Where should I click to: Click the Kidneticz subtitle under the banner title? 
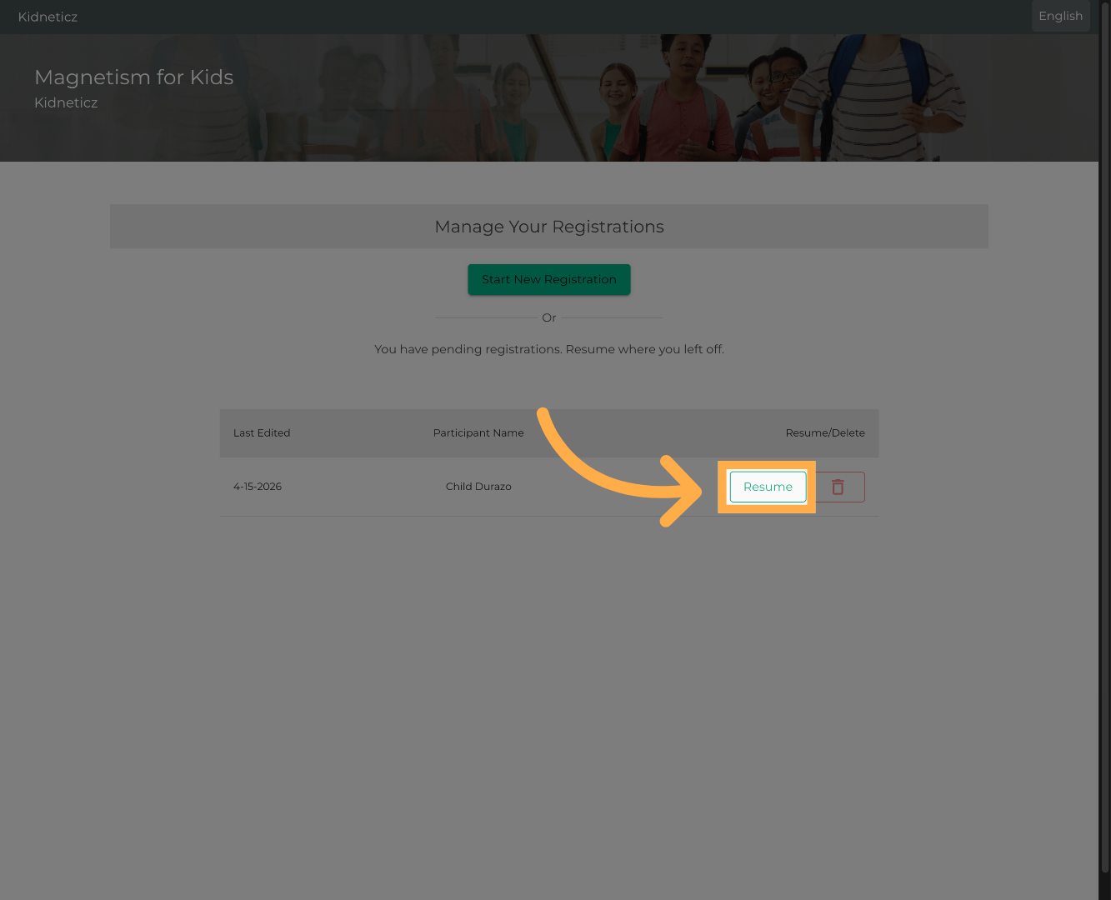[66, 102]
